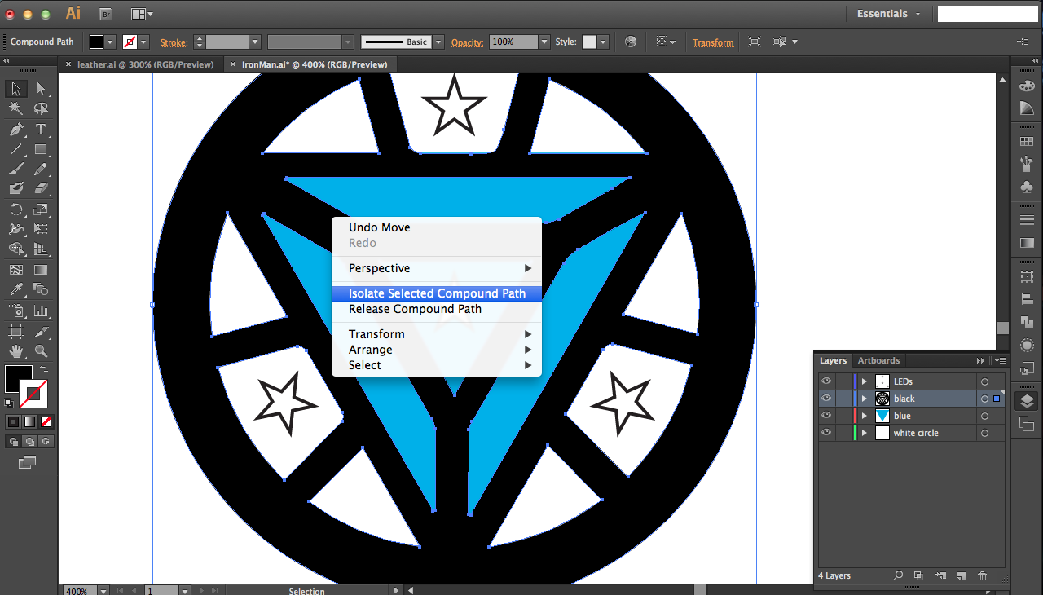
Task: Hide the white circle layer
Action: click(x=826, y=433)
